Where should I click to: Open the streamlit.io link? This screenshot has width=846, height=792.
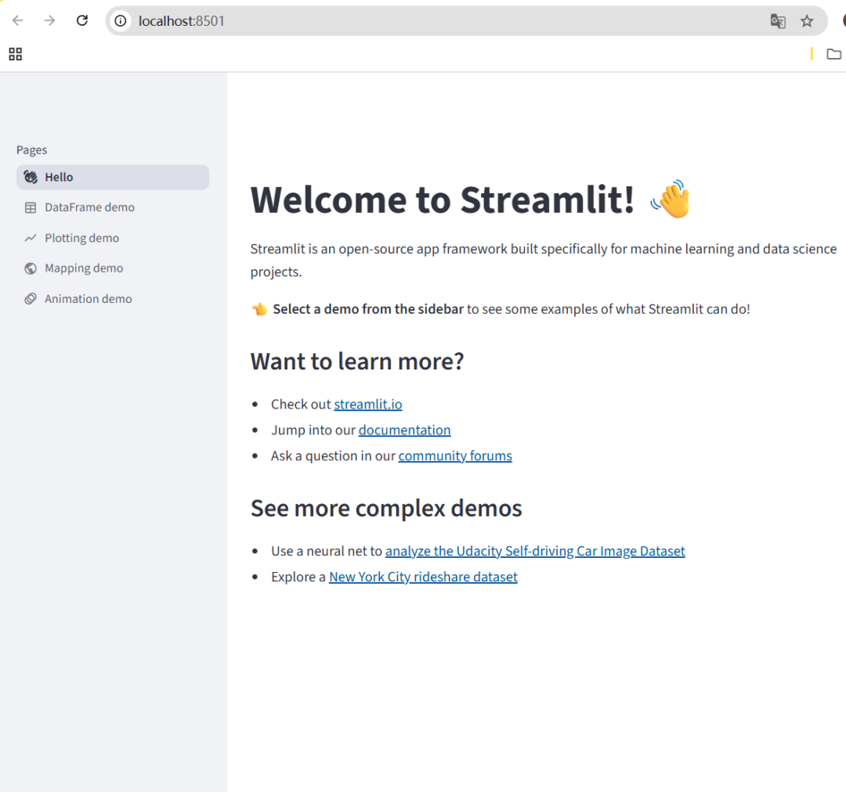(368, 404)
